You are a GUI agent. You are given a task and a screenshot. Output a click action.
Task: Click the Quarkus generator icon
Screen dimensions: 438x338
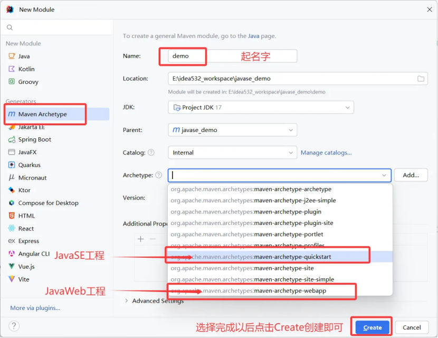pyautogui.click(x=12, y=165)
